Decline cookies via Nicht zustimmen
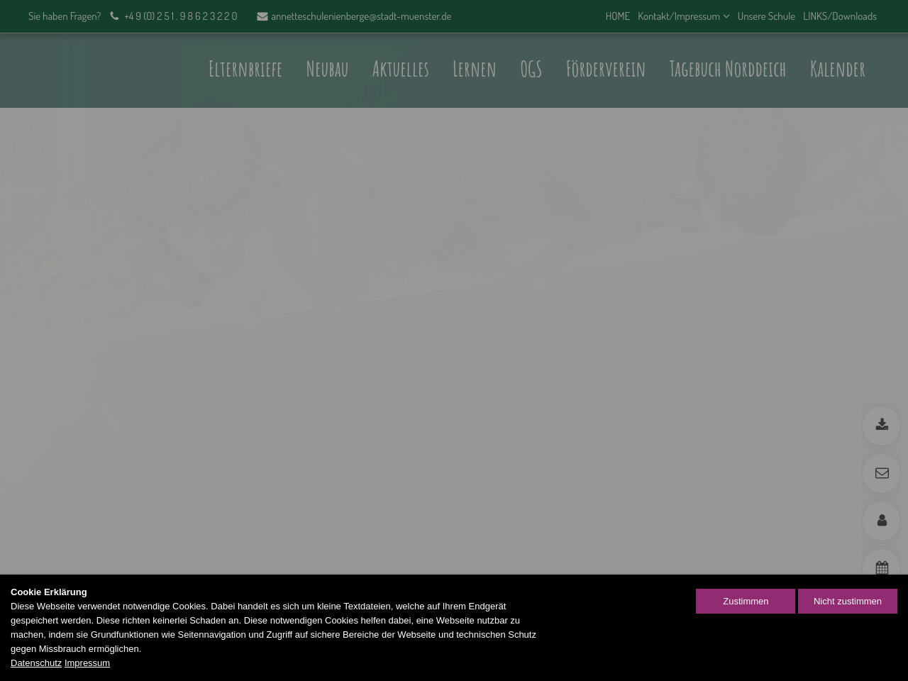 (x=847, y=601)
